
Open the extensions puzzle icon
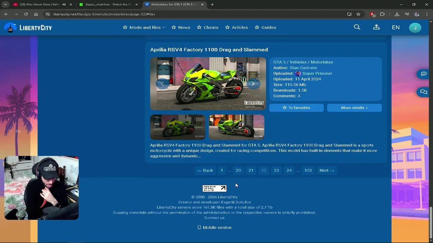pos(382,14)
